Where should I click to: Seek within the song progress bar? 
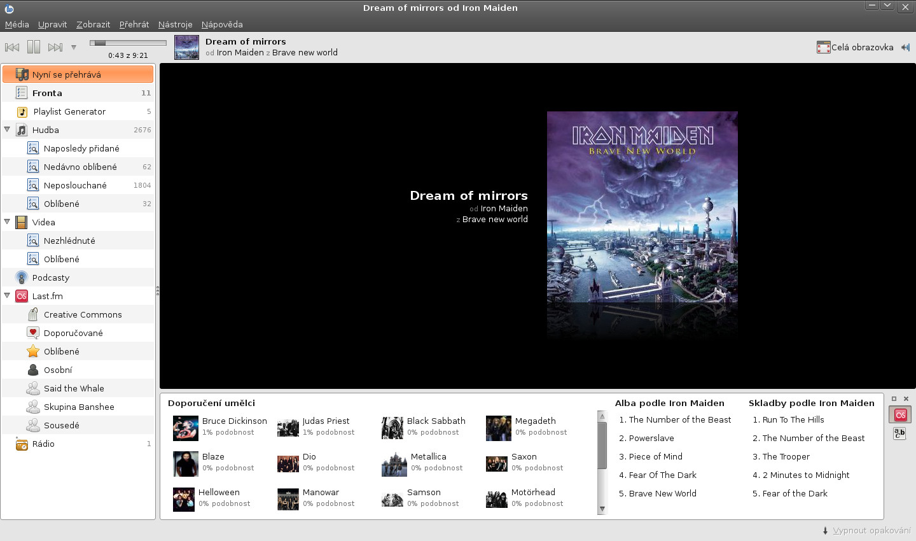[x=128, y=43]
